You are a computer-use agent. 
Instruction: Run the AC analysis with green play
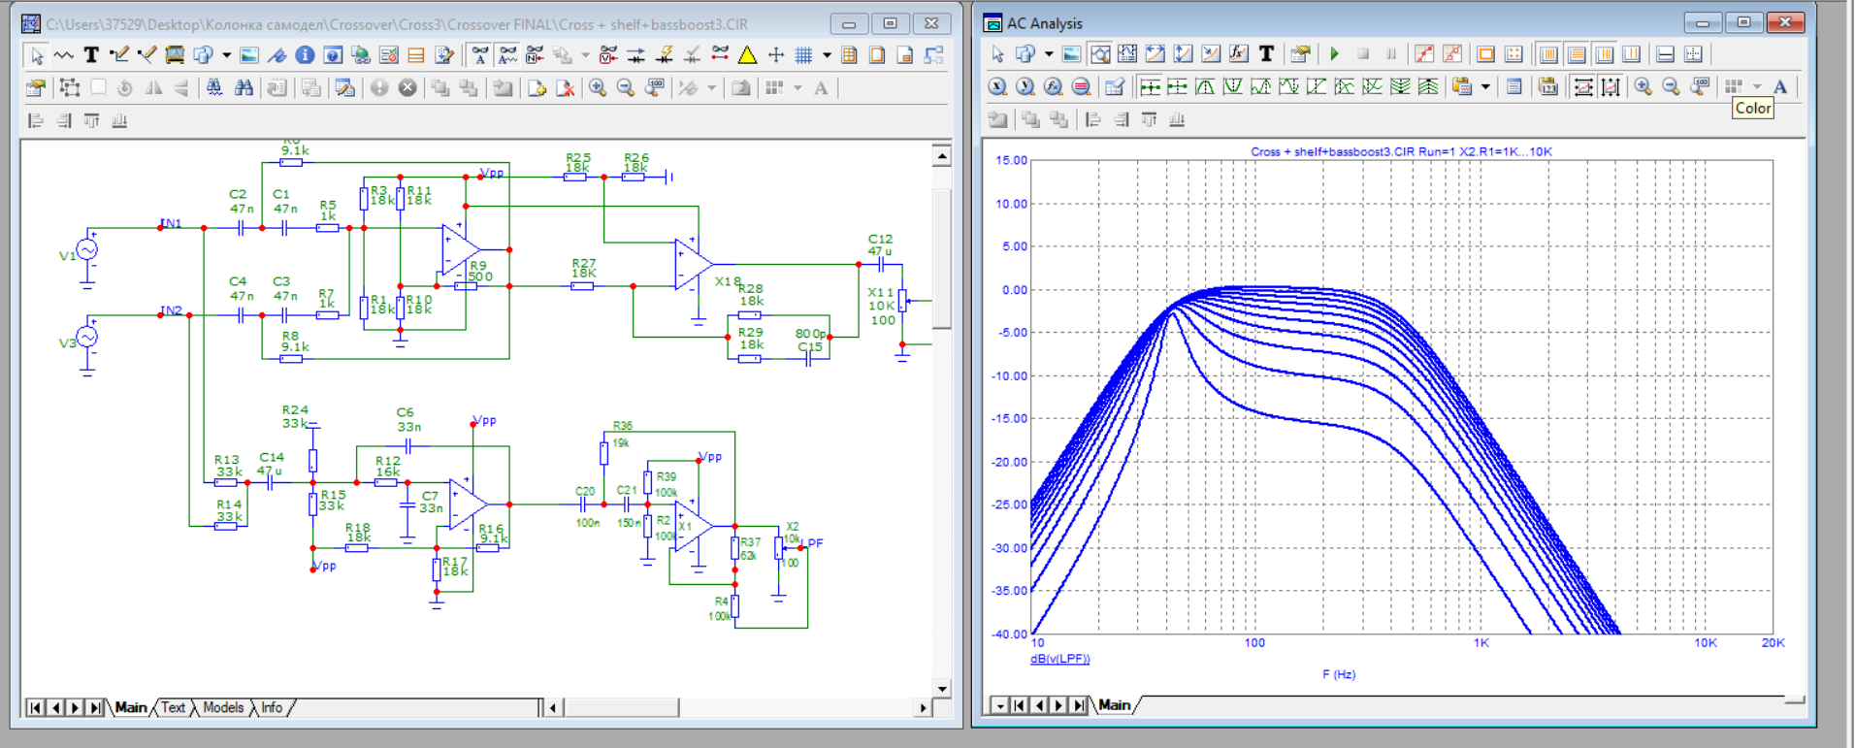[1335, 53]
